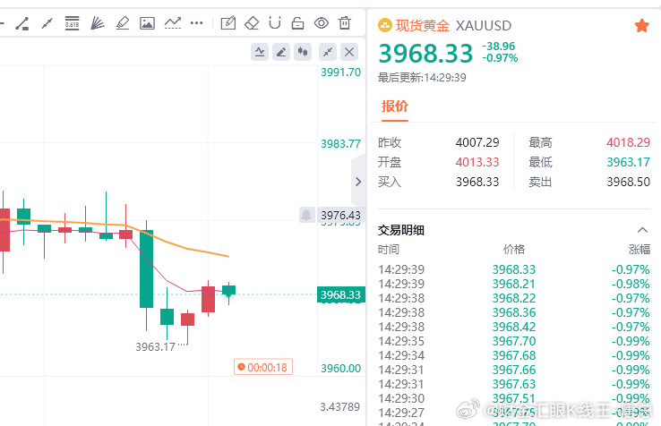Click the 开盘 value 4013.33
The height and width of the screenshot is (426, 661).
(x=477, y=162)
